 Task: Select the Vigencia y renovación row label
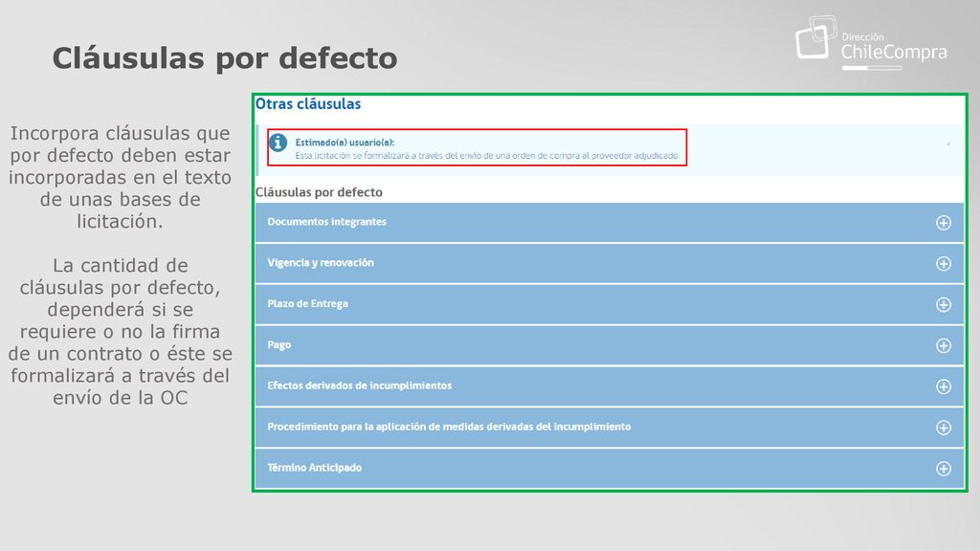[x=321, y=263]
